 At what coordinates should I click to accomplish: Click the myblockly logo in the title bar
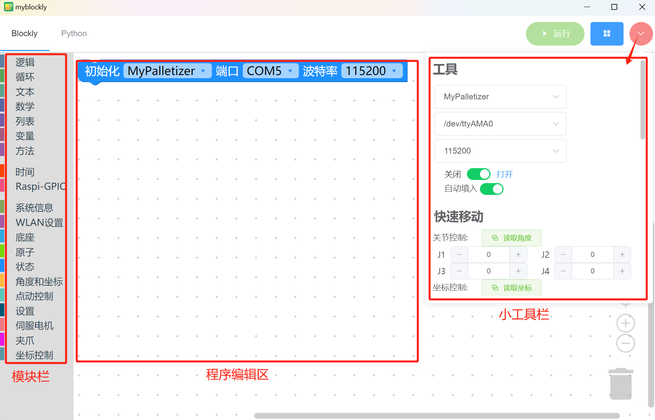8,7
